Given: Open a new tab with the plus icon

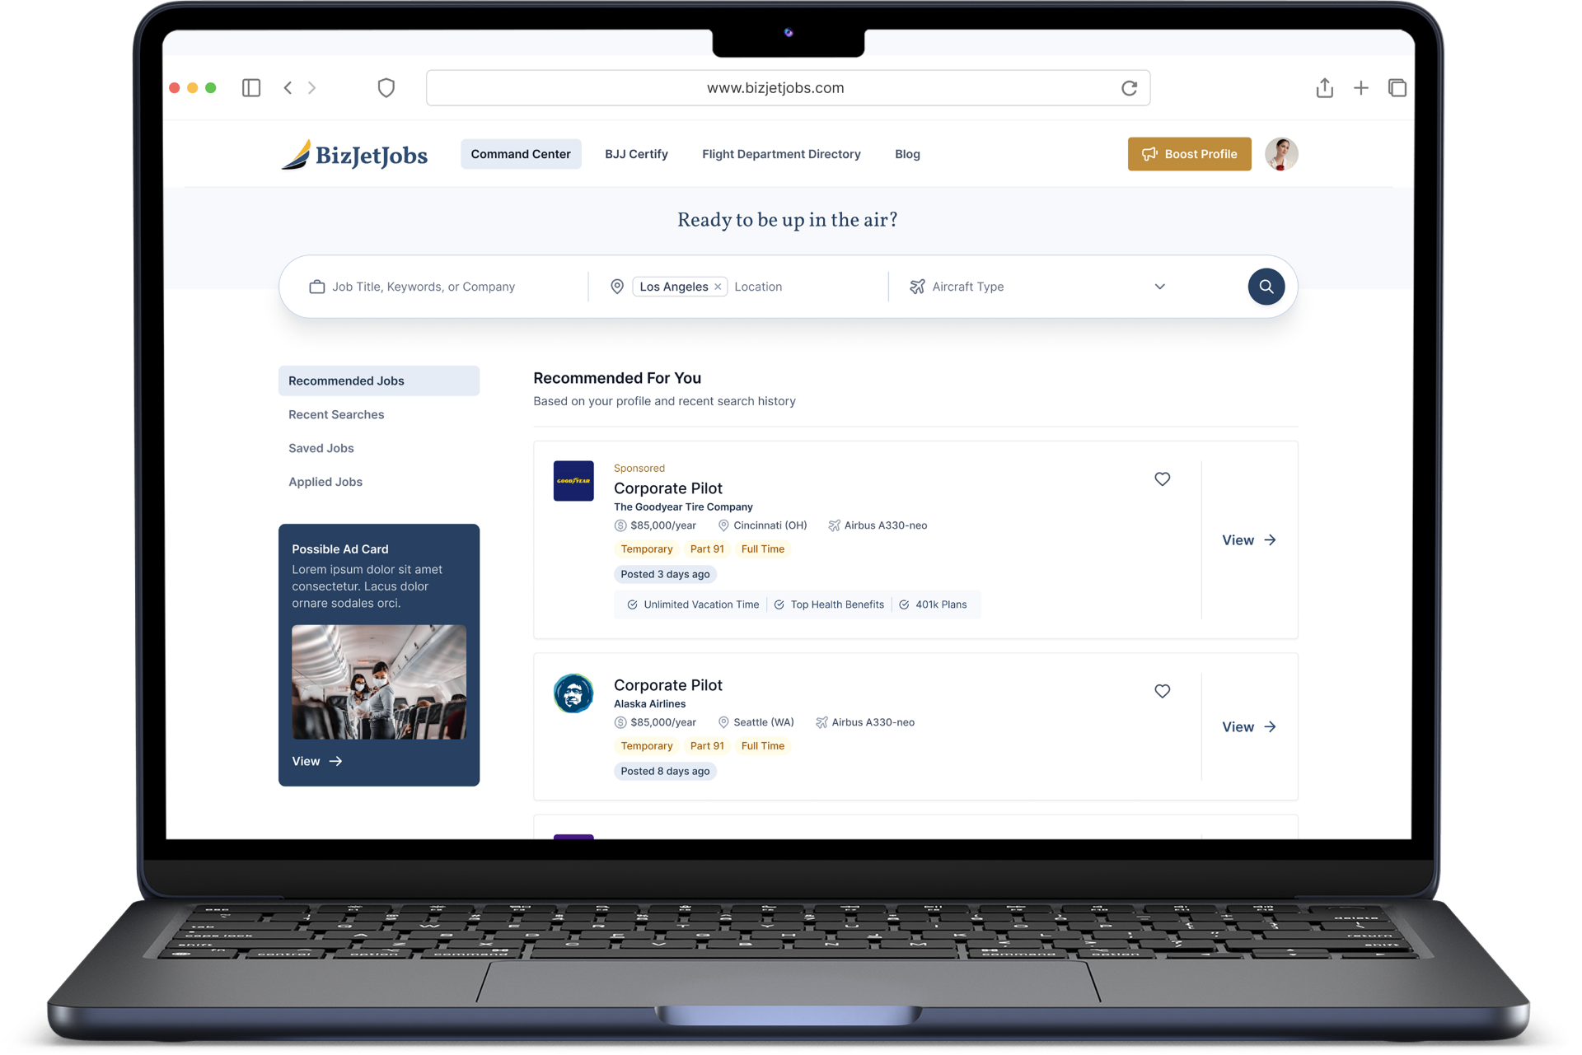Looking at the screenshot, I should 1361,88.
